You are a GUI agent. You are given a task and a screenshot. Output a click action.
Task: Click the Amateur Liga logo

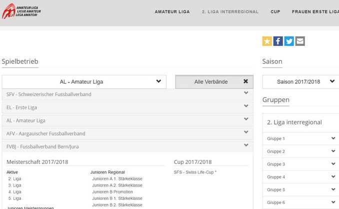click(x=20, y=11)
